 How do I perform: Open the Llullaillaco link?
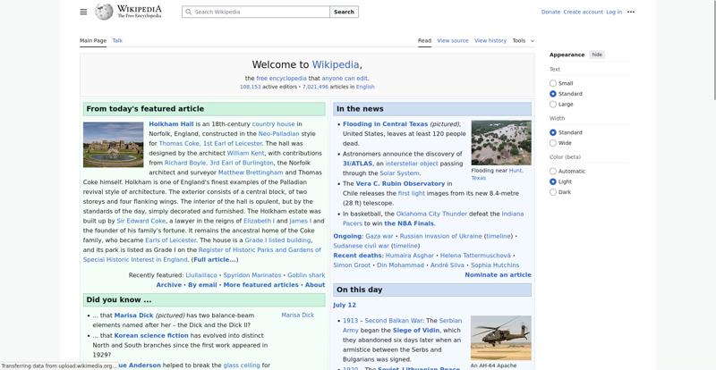(201, 275)
